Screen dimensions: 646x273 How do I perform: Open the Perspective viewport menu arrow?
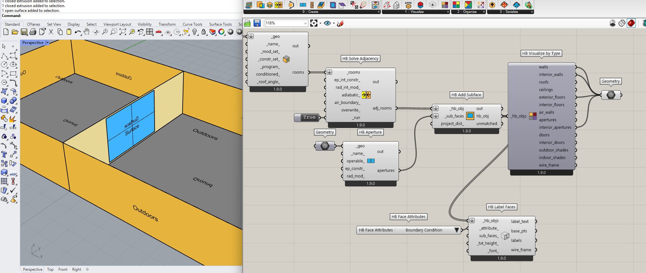[x=47, y=43]
